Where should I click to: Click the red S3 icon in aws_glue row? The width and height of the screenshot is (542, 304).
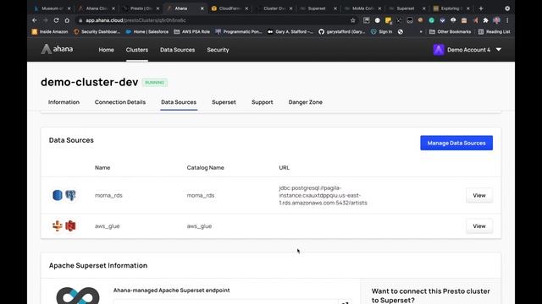tap(70, 225)
